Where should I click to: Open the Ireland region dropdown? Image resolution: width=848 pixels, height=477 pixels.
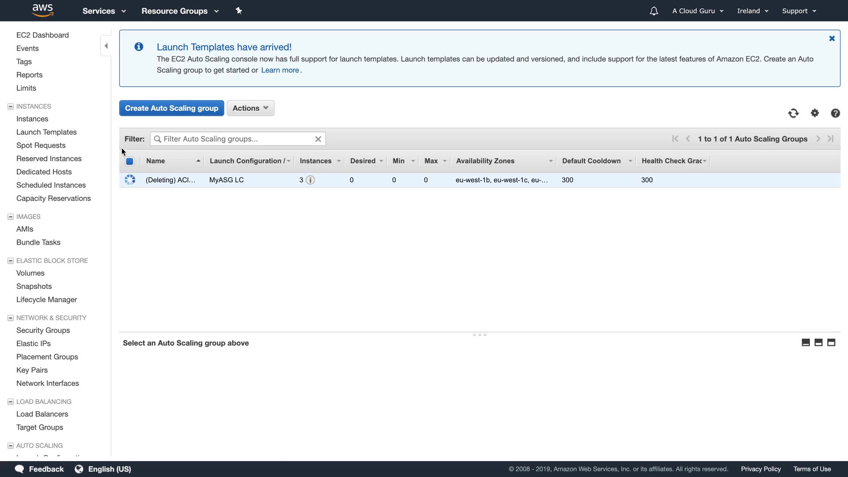pos(753,11)
